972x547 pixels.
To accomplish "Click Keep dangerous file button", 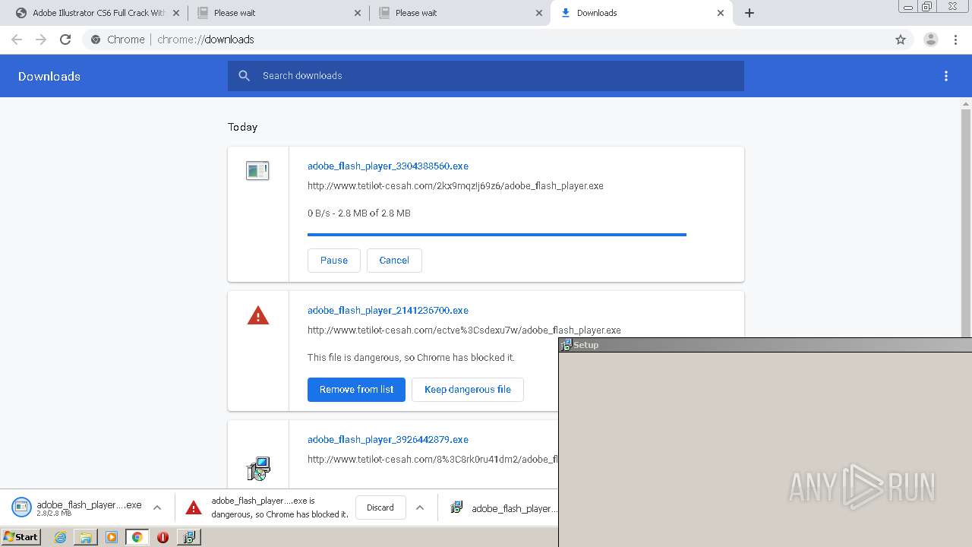I will pos(468,389).
